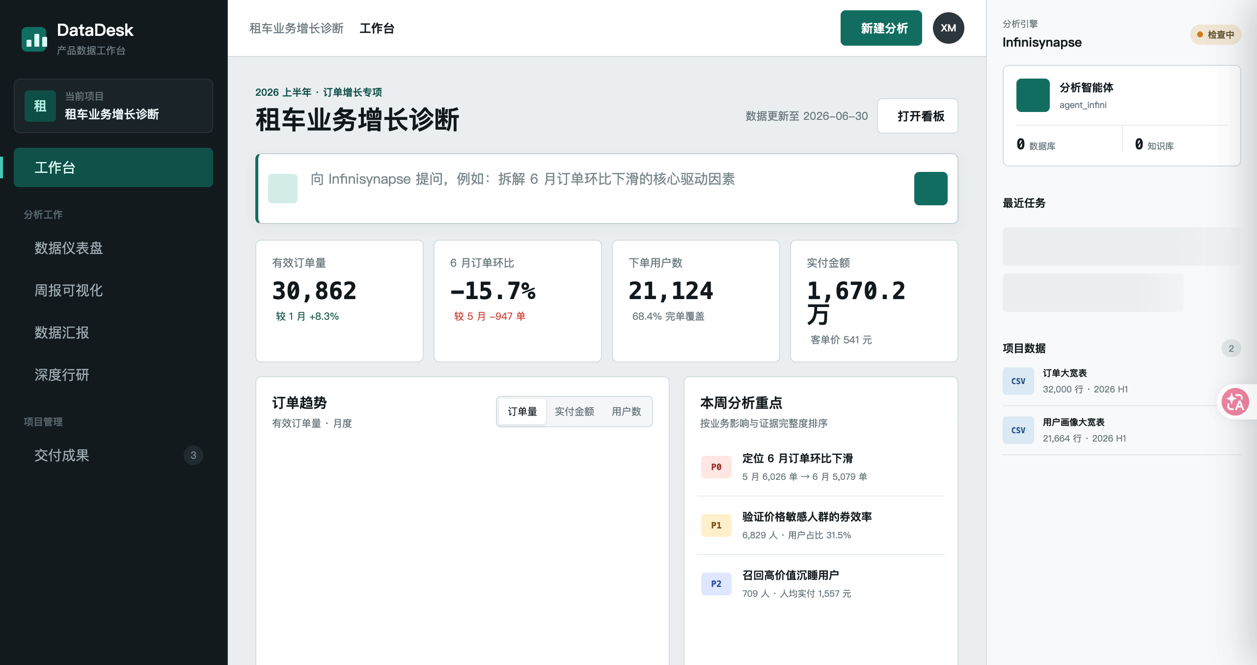Click 68.4% 完单覆盖 text
Viewport: 1257px width, 665px height.
pos(668,316)
